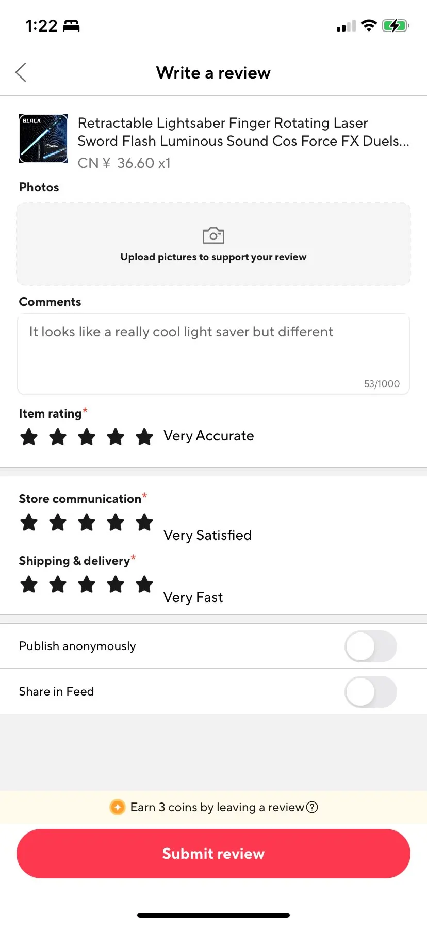Tap the orange coin icon
This screenshot has height=926, width=427.
(x=118, y=807)
